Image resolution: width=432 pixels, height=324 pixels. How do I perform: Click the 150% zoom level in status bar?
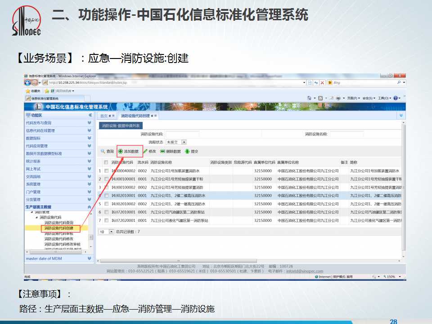[391, 277]
